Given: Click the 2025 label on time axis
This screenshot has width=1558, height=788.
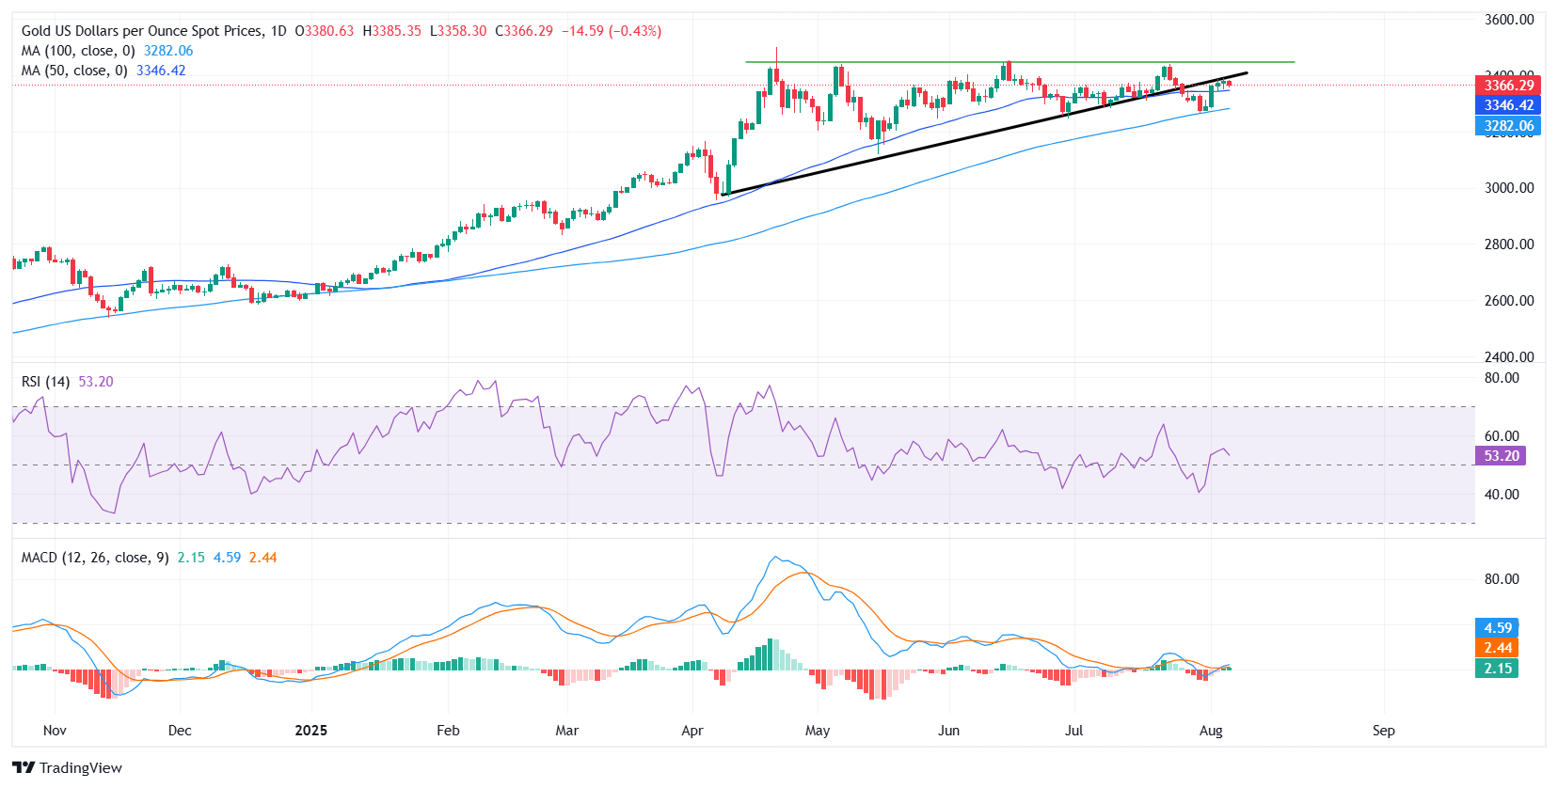Looking at the screenshot, I should pos(310,731).
